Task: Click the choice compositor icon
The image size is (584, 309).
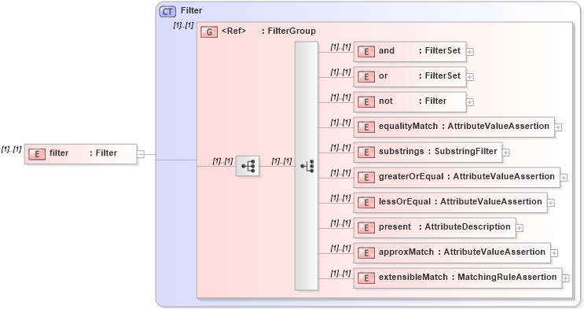Action: coord(307,166)
